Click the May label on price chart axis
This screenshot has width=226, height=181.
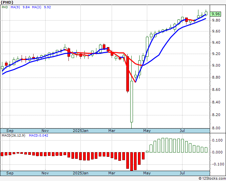(x=147, y=131)
